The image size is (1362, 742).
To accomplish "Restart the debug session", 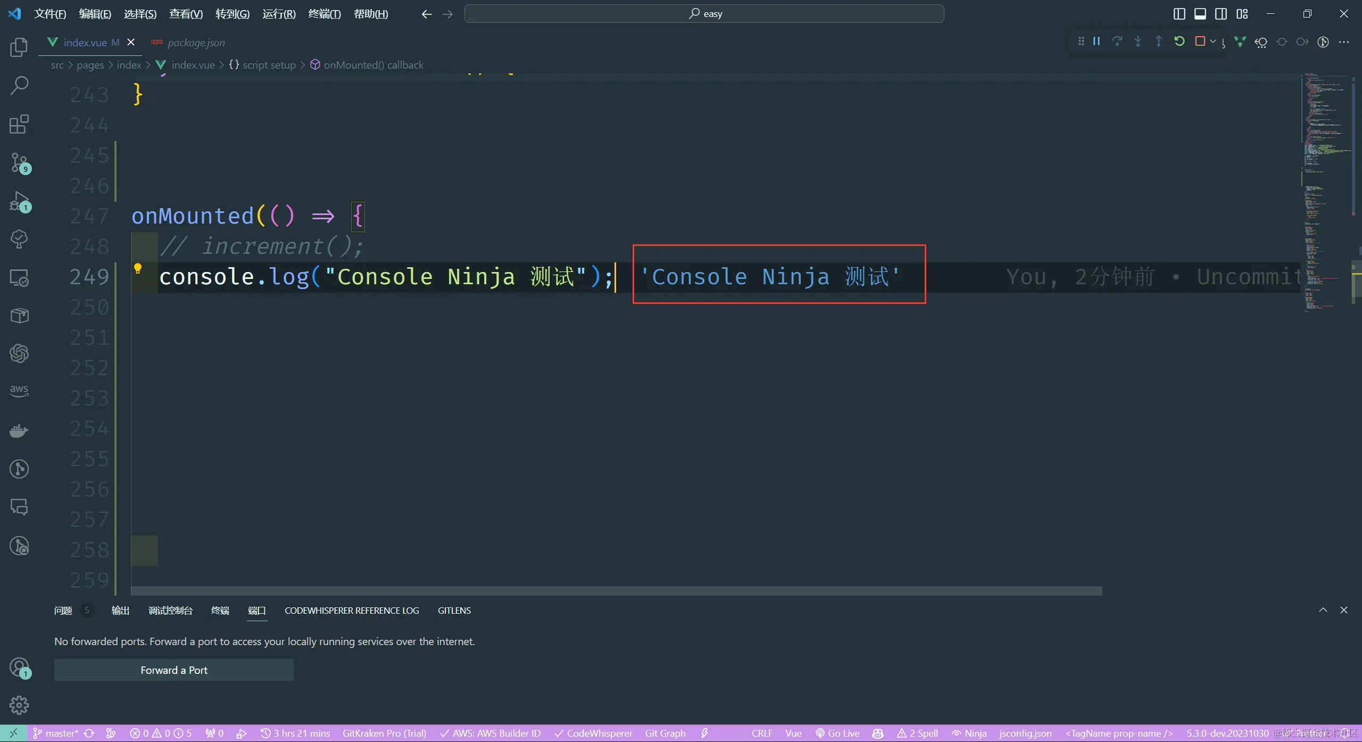I will click(1180, 42).
